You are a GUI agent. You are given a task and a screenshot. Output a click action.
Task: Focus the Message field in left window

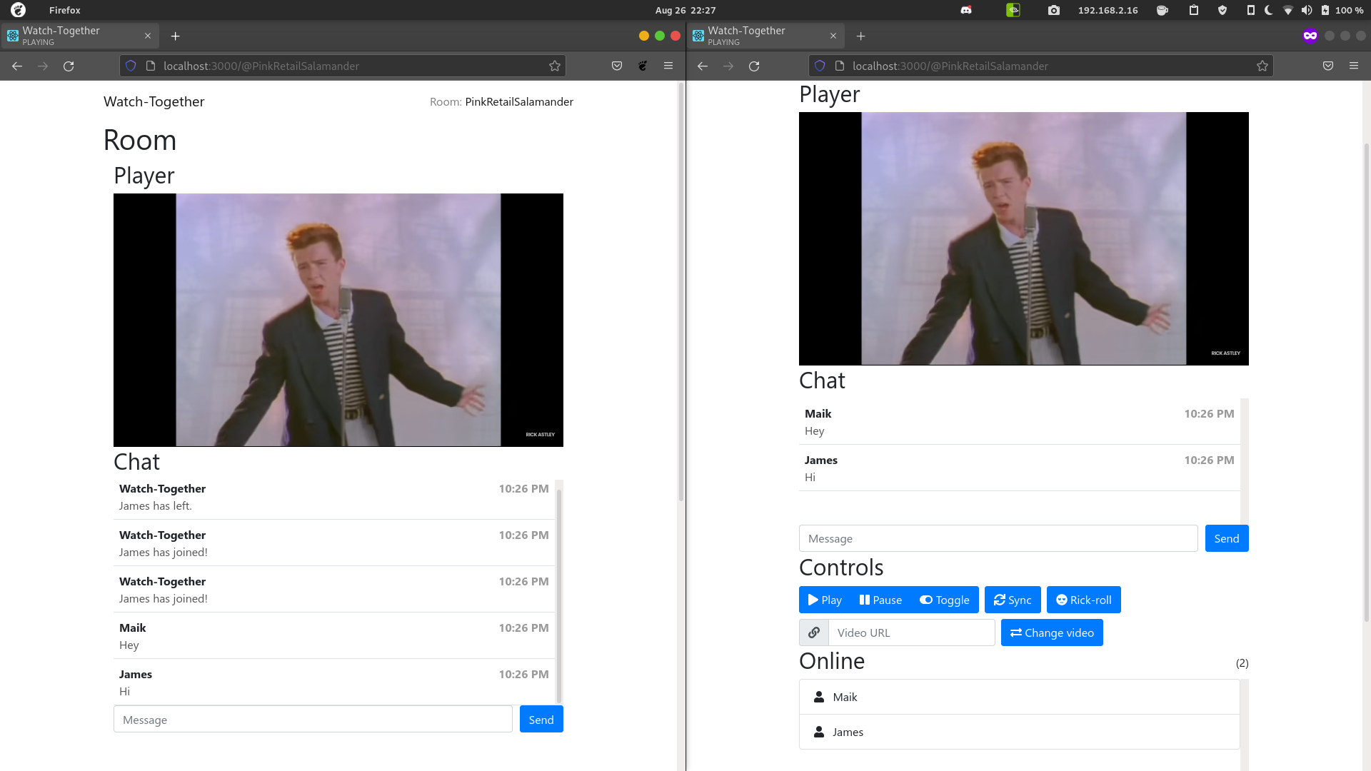click(x=313, y=720)
